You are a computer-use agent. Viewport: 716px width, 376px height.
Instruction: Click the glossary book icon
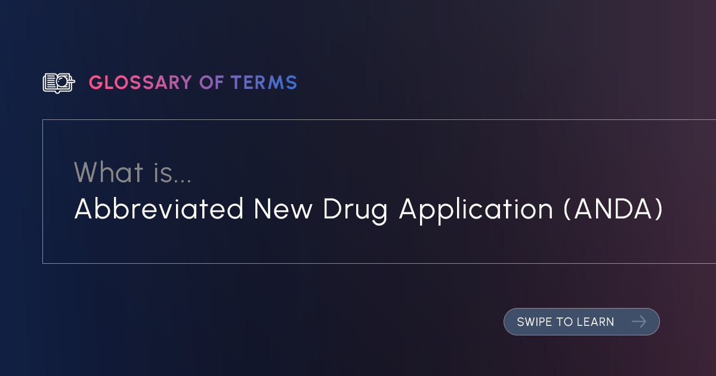point(58,83)
